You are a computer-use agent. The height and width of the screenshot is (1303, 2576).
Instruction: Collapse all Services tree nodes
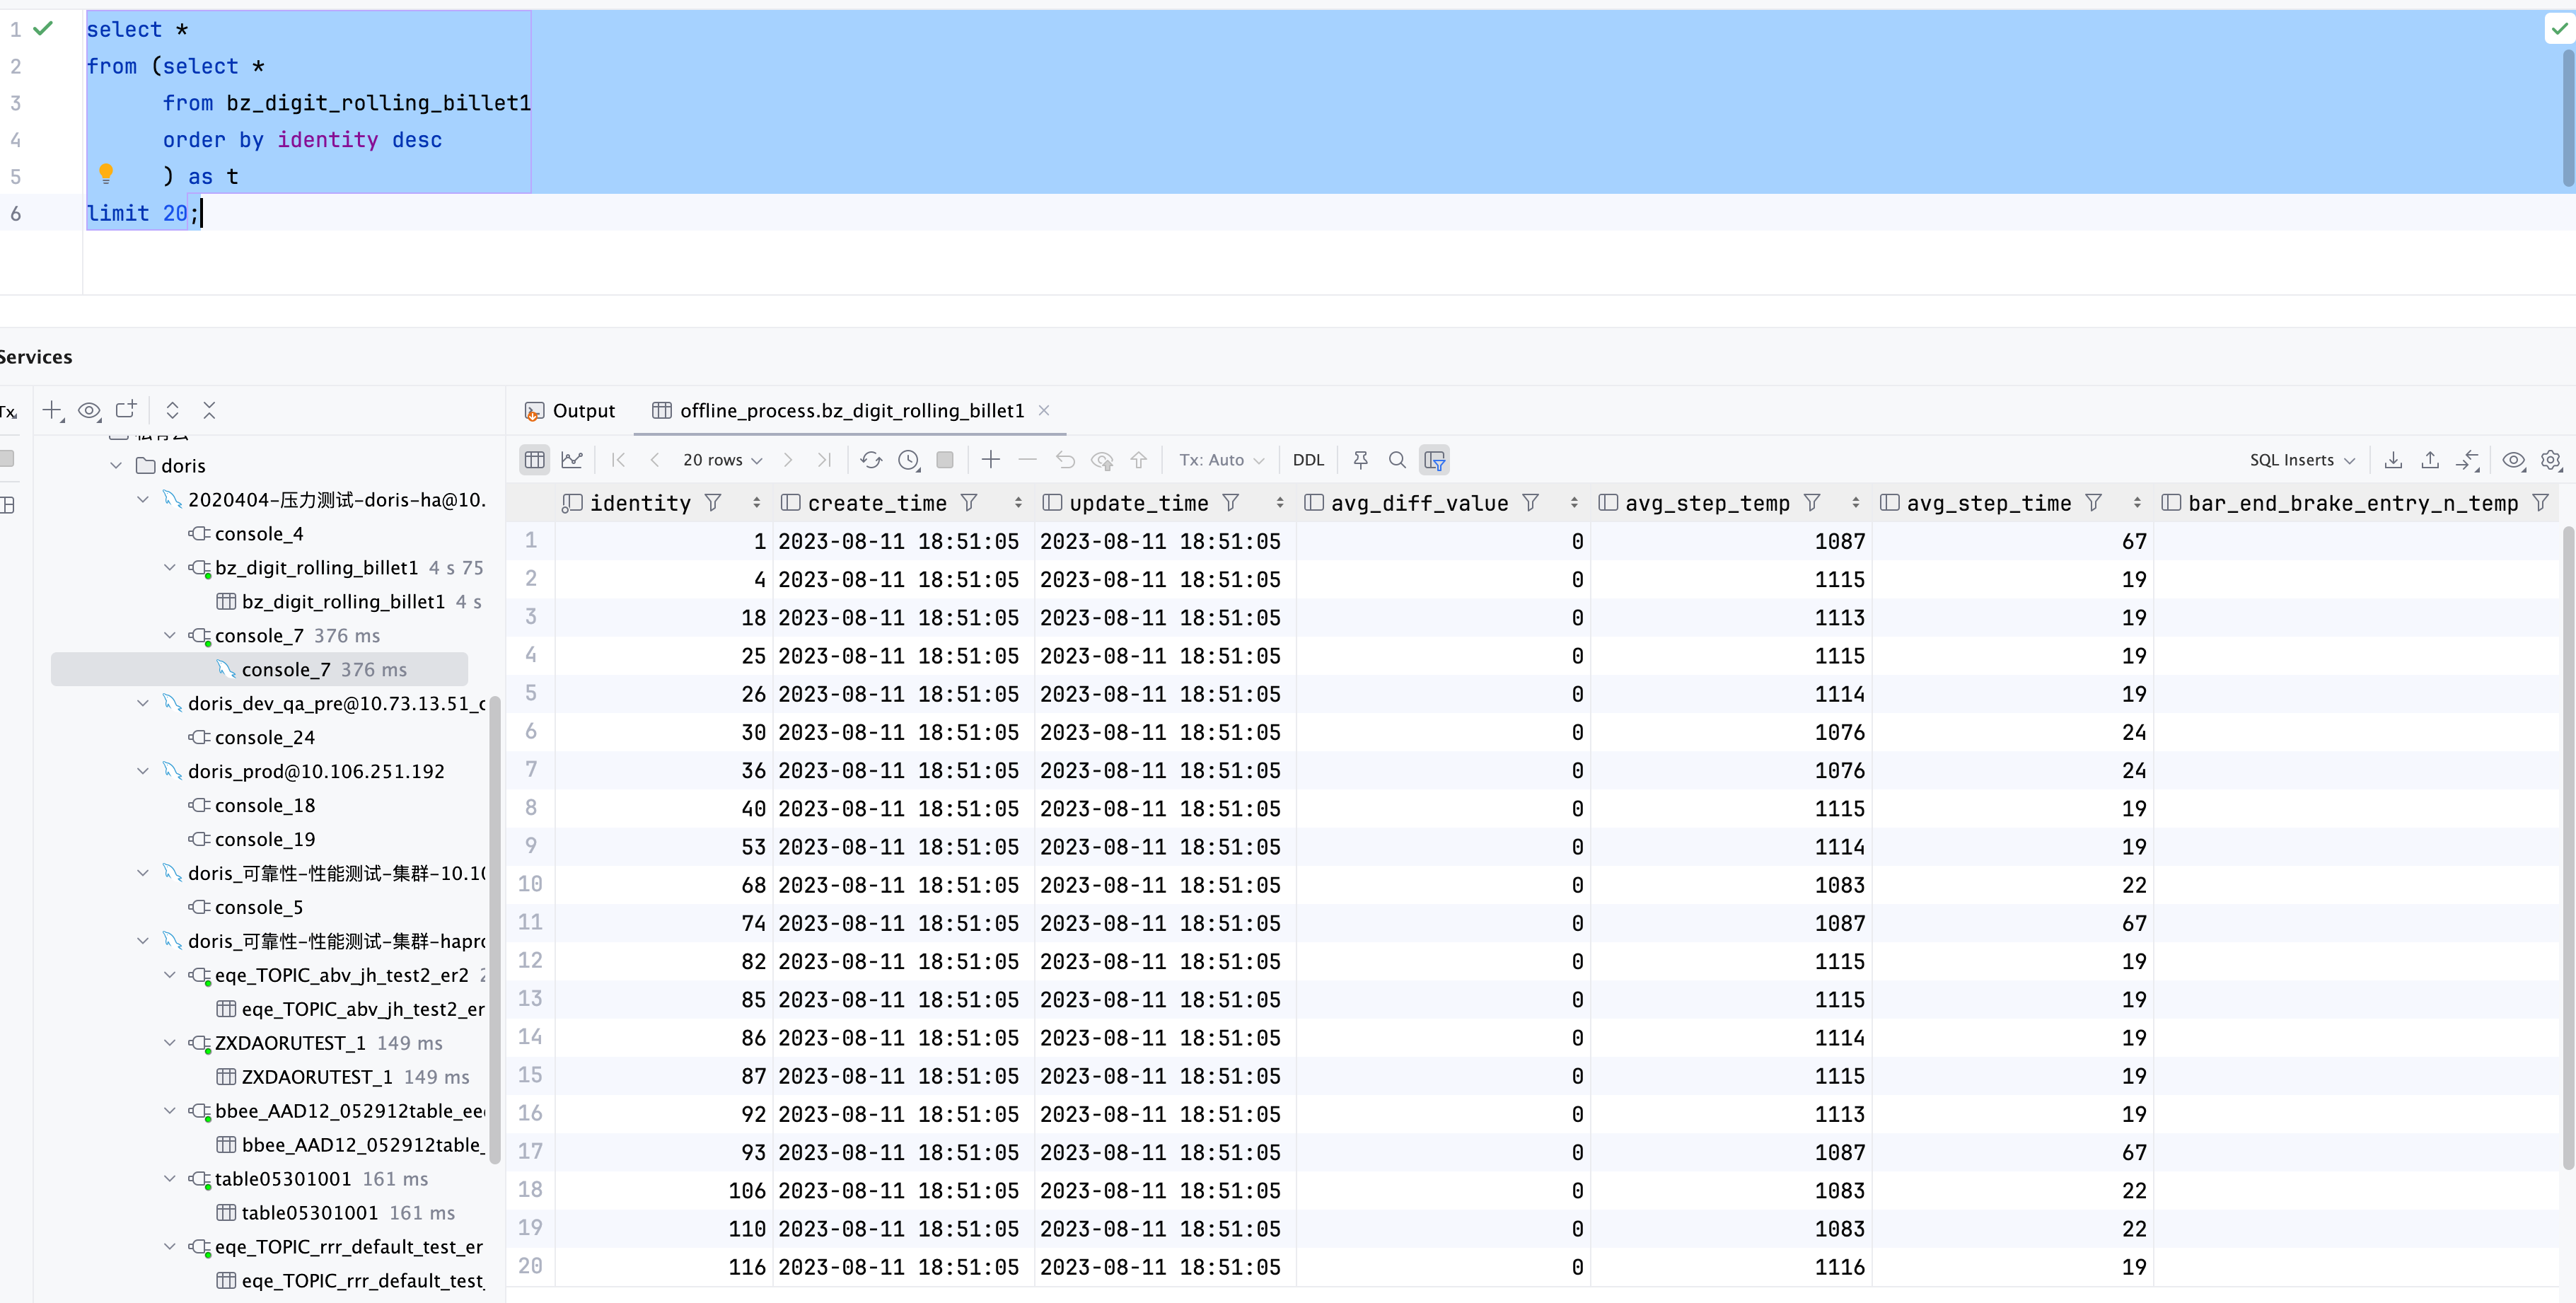209,410
